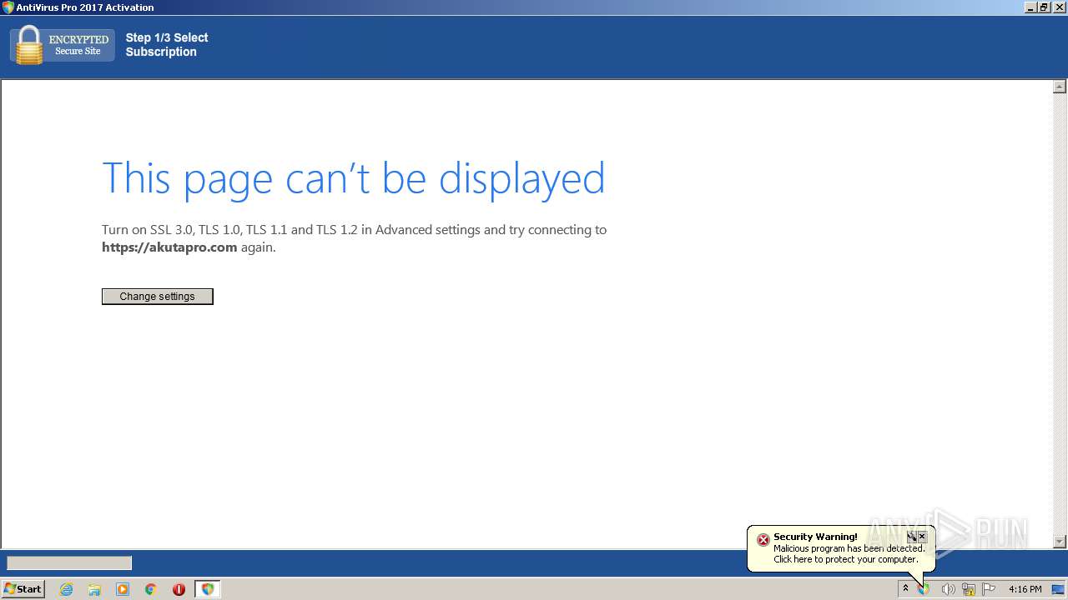This screenshot has height=600, width=1068.
Task: Restore down the activation window
Action: [x=1044, y=7]
